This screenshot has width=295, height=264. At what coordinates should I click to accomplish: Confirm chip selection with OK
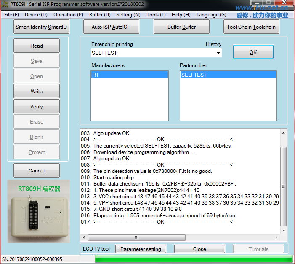[253, 52]
